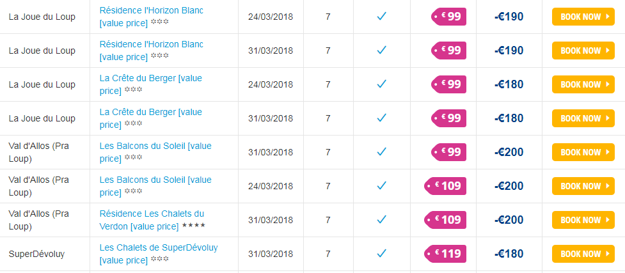The height and width of the screenshot is (273, 625).
Task: Open Les Balcons du Soleil link dated 24/03/2018
Action: pos(155,186)
